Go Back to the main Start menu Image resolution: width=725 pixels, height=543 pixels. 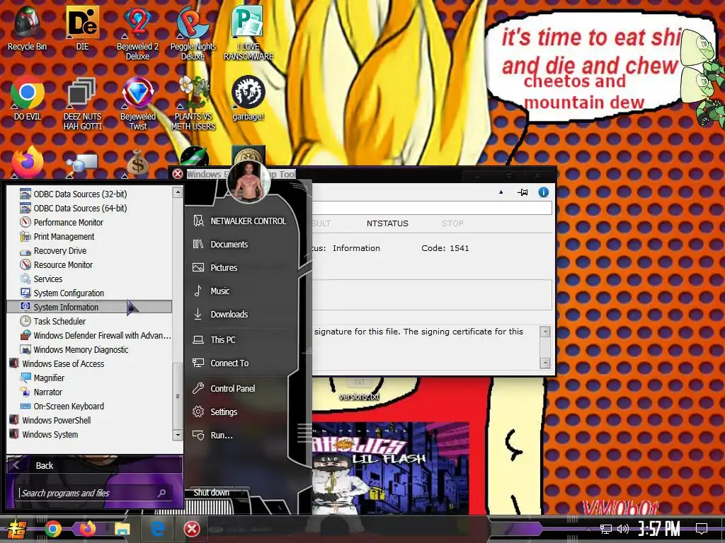pyautogui.click(x=94, y=465)
